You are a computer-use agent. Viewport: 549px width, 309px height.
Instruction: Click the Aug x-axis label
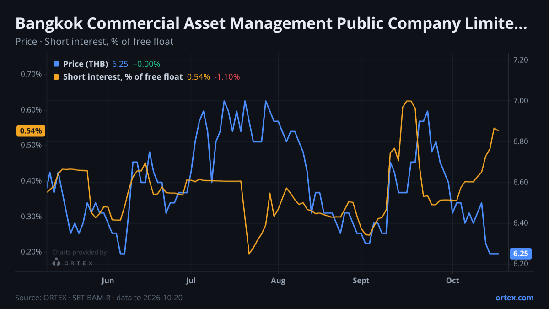[x=278, y=280]
